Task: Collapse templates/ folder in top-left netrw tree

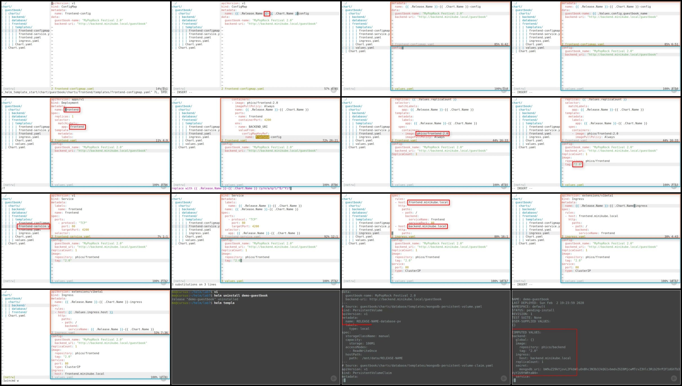Action: coord(23,27)
